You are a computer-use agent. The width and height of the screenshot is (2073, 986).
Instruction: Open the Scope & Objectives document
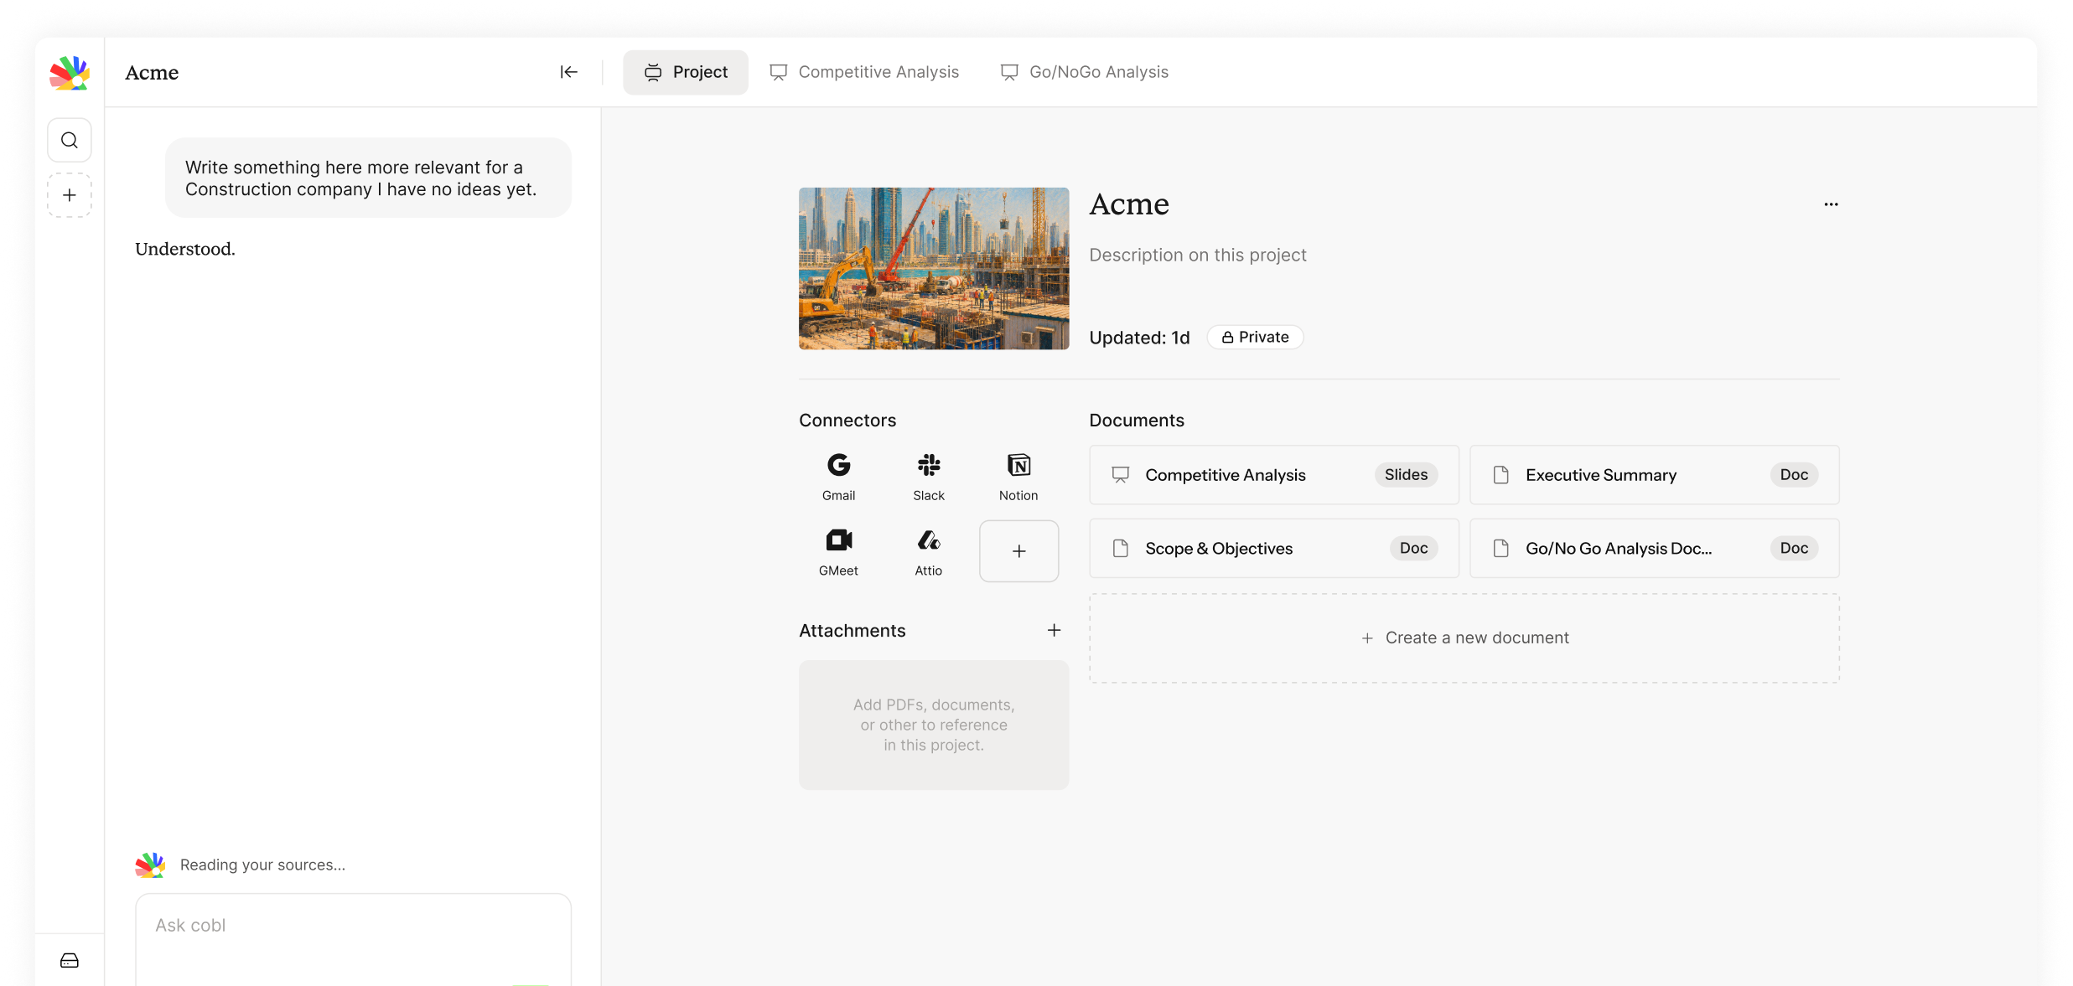click(1273, 548)
